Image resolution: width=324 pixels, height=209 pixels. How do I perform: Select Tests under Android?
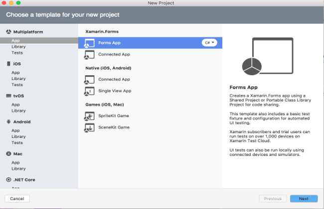coord(17,143)
